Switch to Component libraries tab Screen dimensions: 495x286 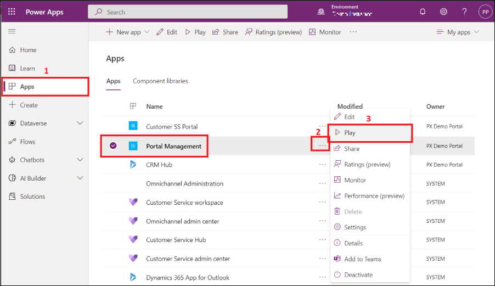point(160,81)
